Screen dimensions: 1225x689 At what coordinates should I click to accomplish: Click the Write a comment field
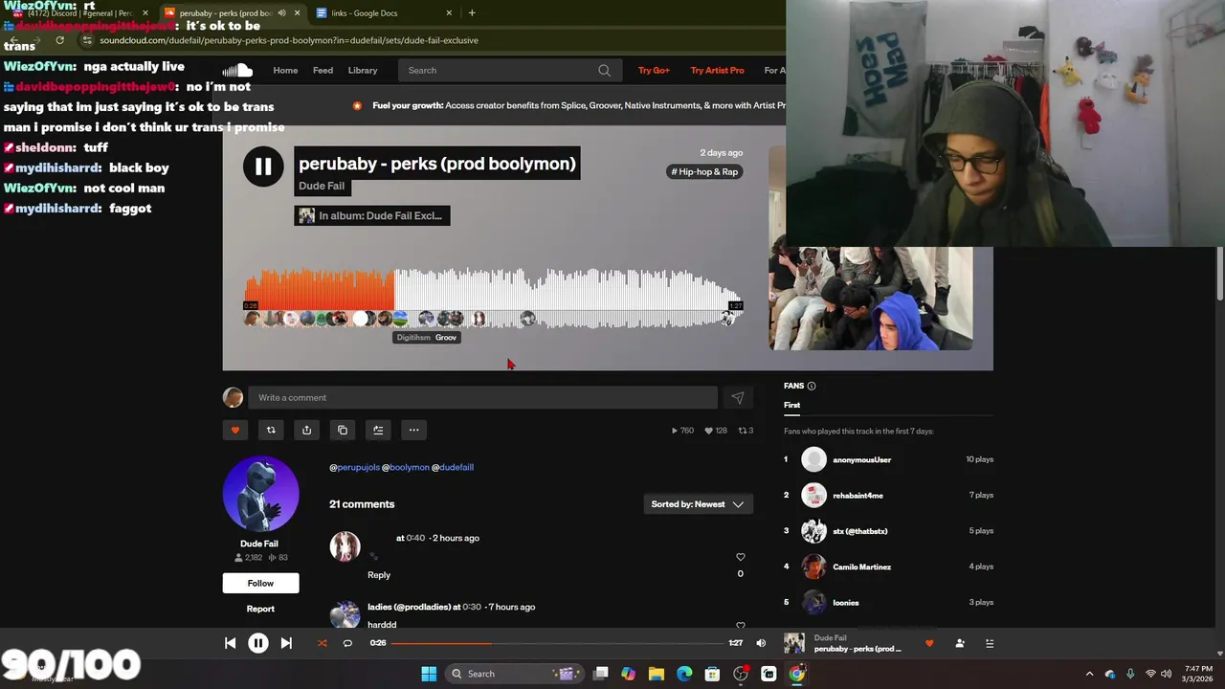pyautogui.click(x=482, y=397)
